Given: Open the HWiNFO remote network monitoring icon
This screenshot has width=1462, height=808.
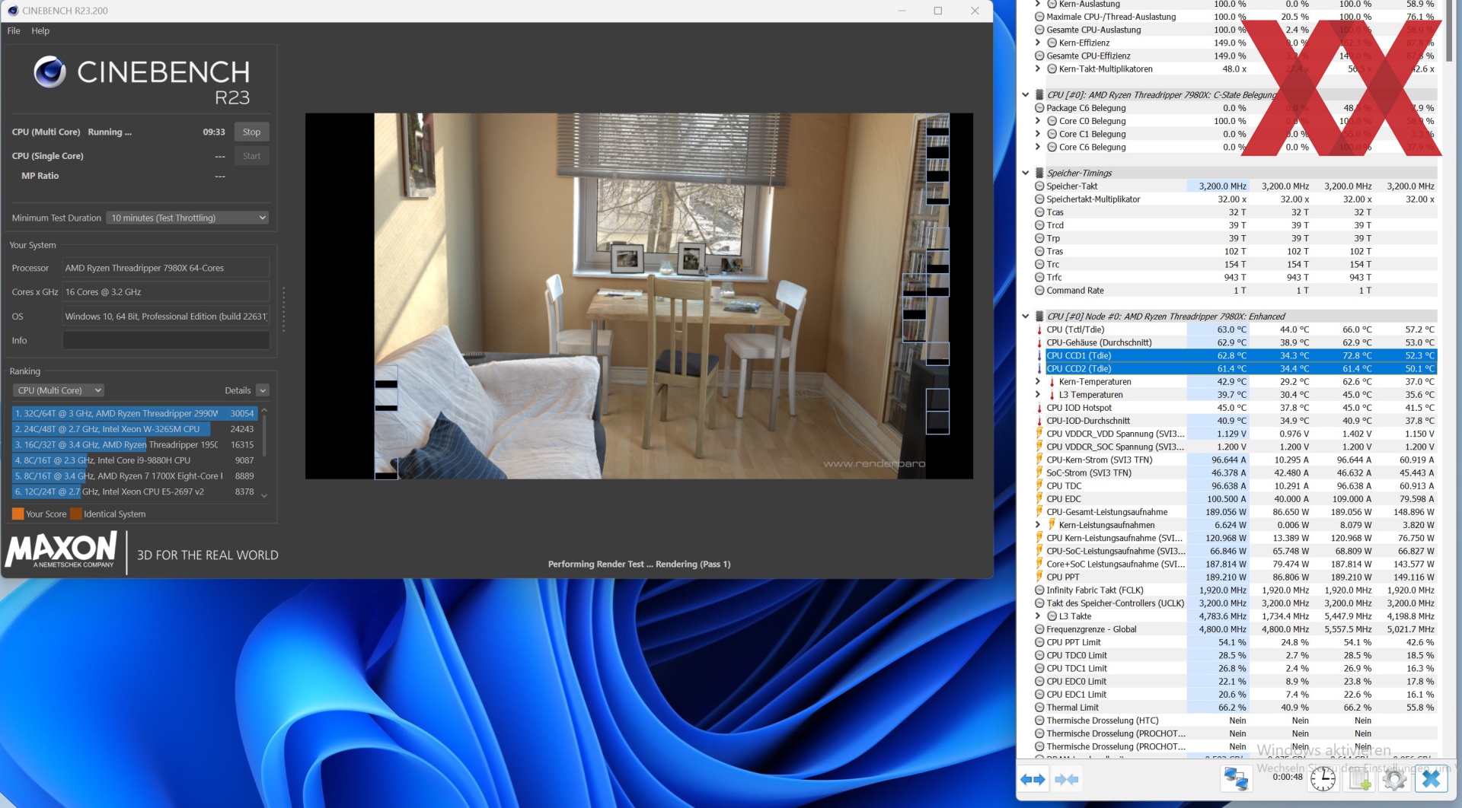Looking at the screenshot, I should coord(1236,779).
